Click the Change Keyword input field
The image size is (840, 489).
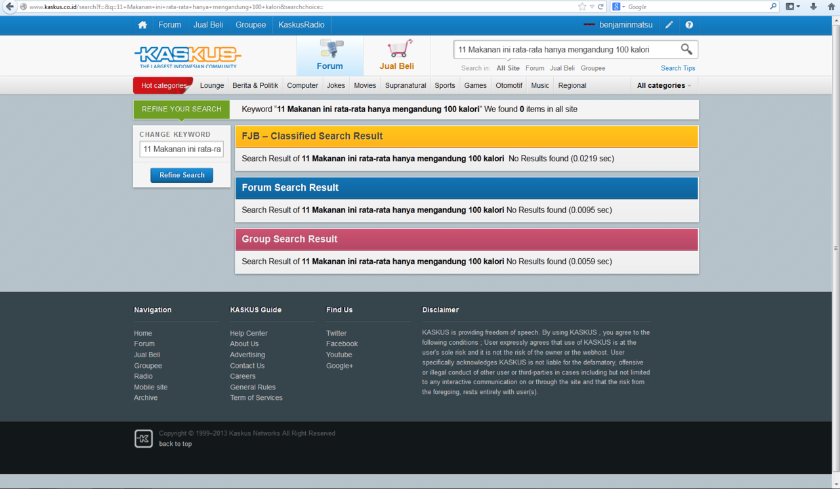point(182,149)
